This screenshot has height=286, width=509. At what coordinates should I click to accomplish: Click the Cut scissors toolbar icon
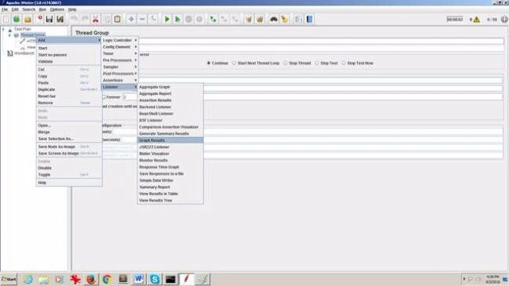click(96, 19)
